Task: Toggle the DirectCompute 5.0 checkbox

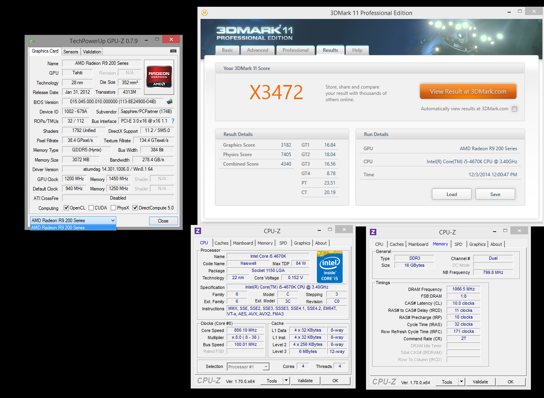Action: click(135, 208)
